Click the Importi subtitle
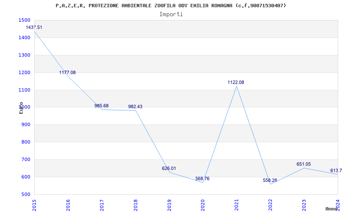This screenshot has width=342, height=213. coord(171,14)
